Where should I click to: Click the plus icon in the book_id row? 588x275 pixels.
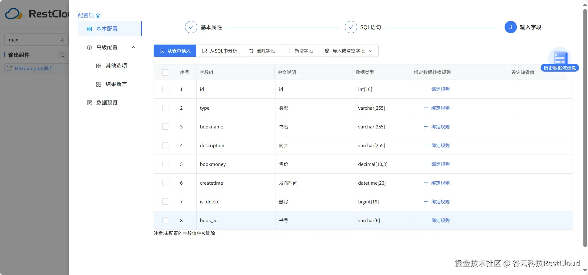426,220
